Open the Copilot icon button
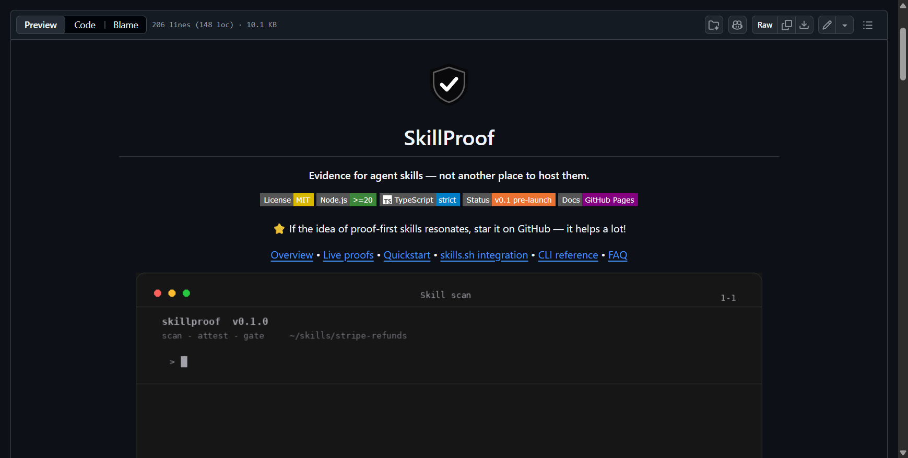Screen dimensions: 908x458 coord(737,25)
